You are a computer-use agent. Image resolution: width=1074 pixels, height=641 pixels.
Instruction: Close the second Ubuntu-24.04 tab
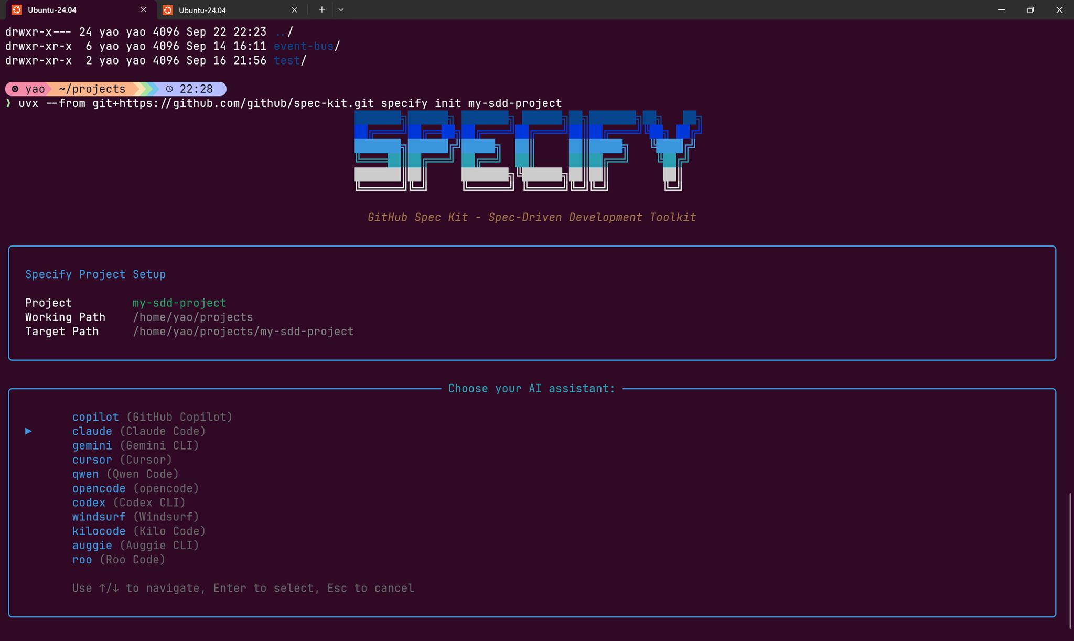click(294, 9)
